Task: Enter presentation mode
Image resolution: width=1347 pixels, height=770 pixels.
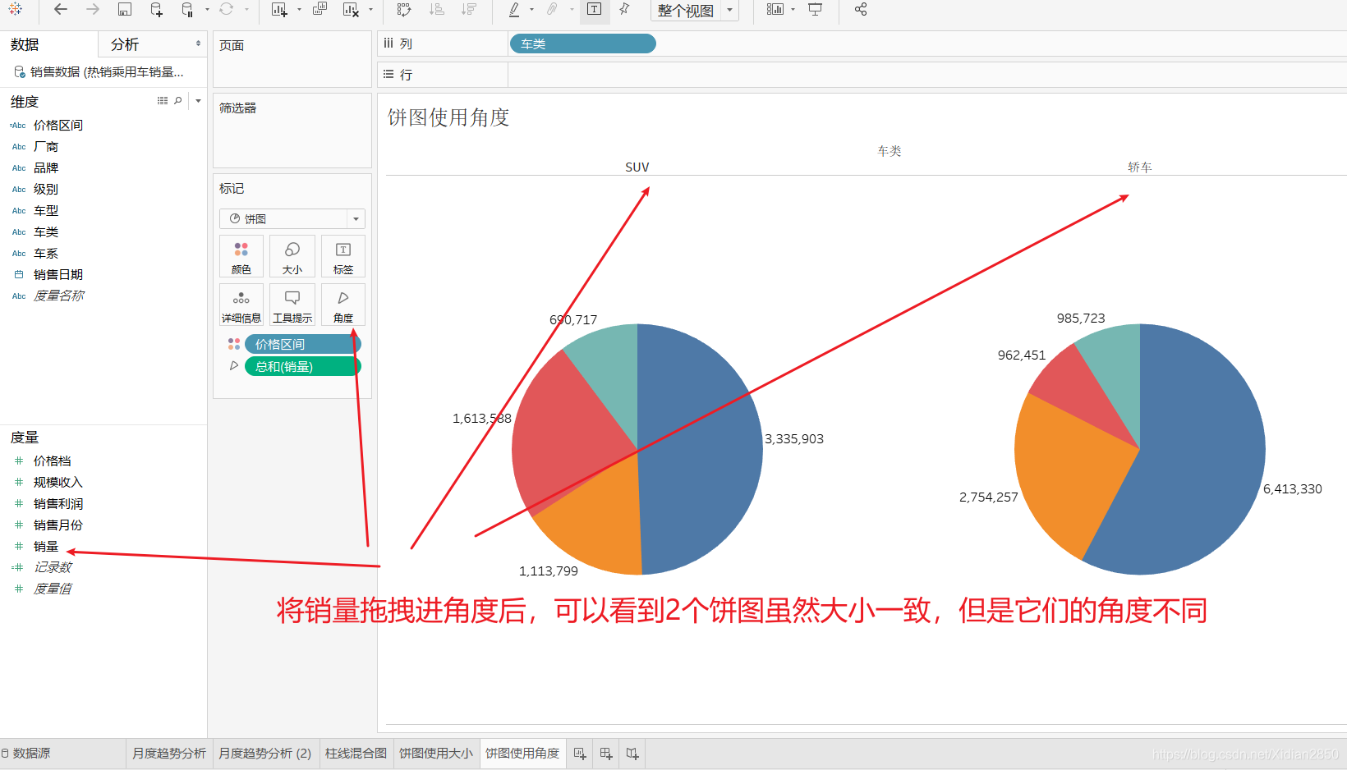Action: coord(816,9)
